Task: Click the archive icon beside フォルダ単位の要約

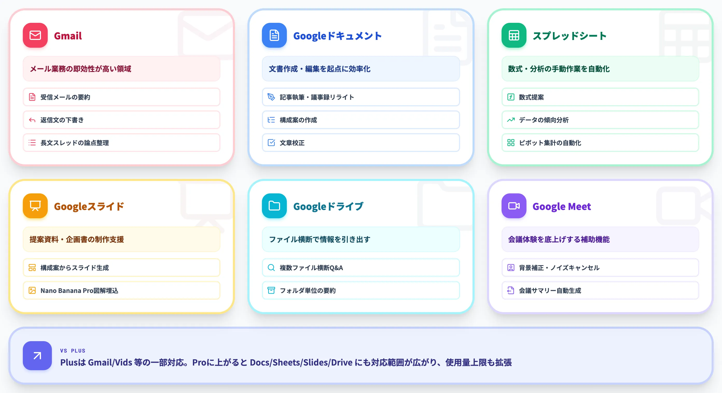Action: pyautogui.click(x=271, y=290)
